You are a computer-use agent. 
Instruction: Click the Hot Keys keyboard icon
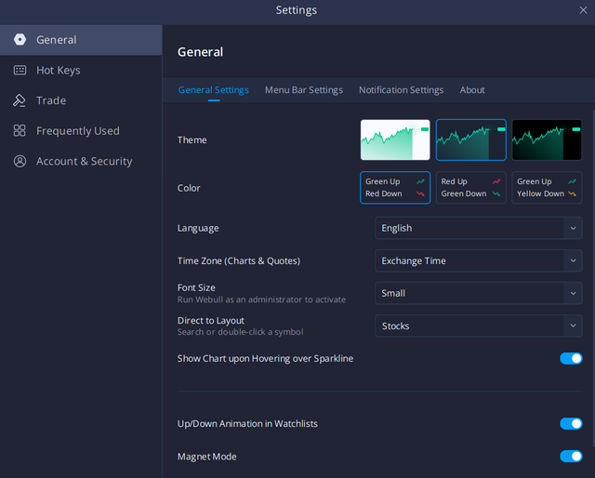20,71
